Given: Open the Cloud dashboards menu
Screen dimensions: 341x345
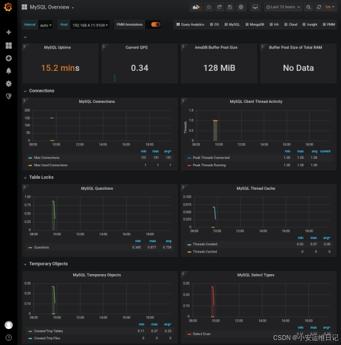Looking at the screenshot, I should point(291,25).
